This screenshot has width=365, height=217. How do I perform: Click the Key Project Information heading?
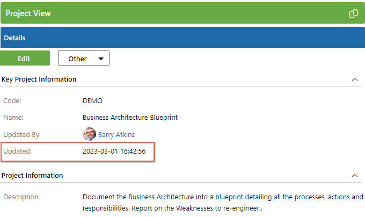tap(39, 79)
